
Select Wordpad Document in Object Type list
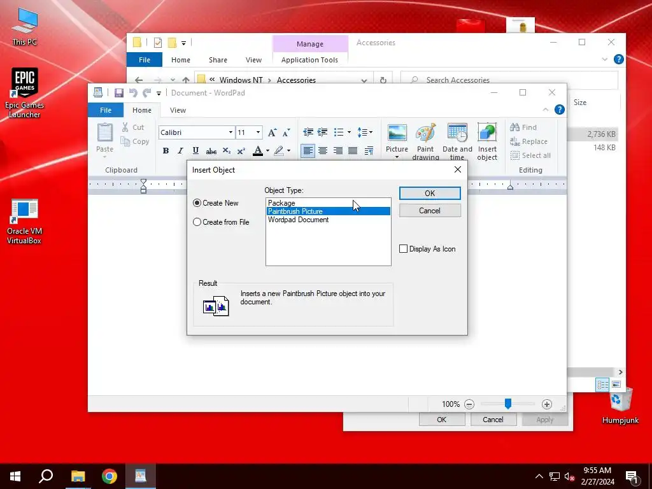328,220
